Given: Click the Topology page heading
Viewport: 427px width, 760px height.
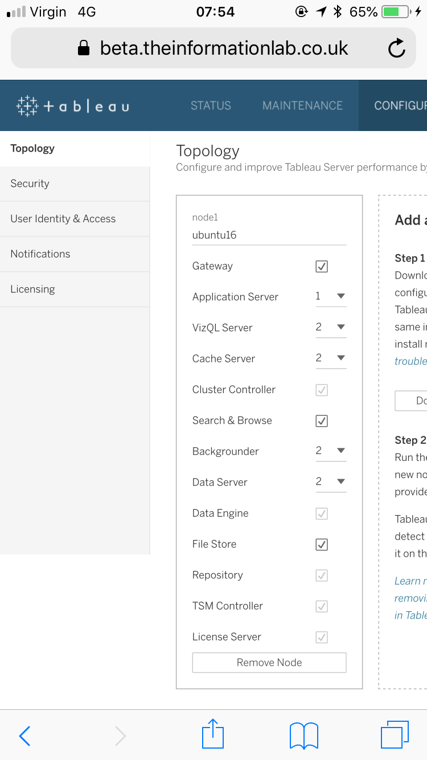Looking at the screenshot, I should pos(208,150).
